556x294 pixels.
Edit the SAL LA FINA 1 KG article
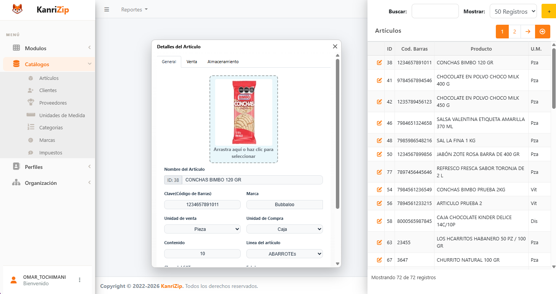click(379, 140)
